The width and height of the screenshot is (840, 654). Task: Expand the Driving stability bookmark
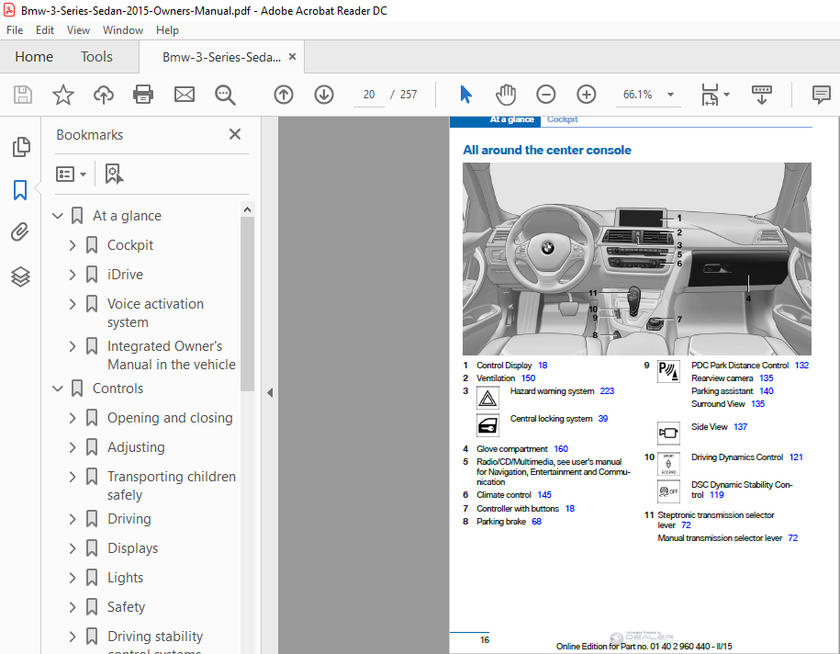[x=73, y=637]
